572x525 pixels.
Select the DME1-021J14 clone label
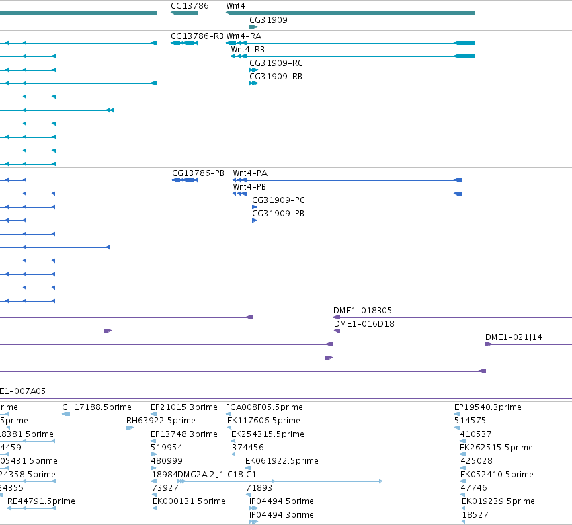tap(514, 337)
